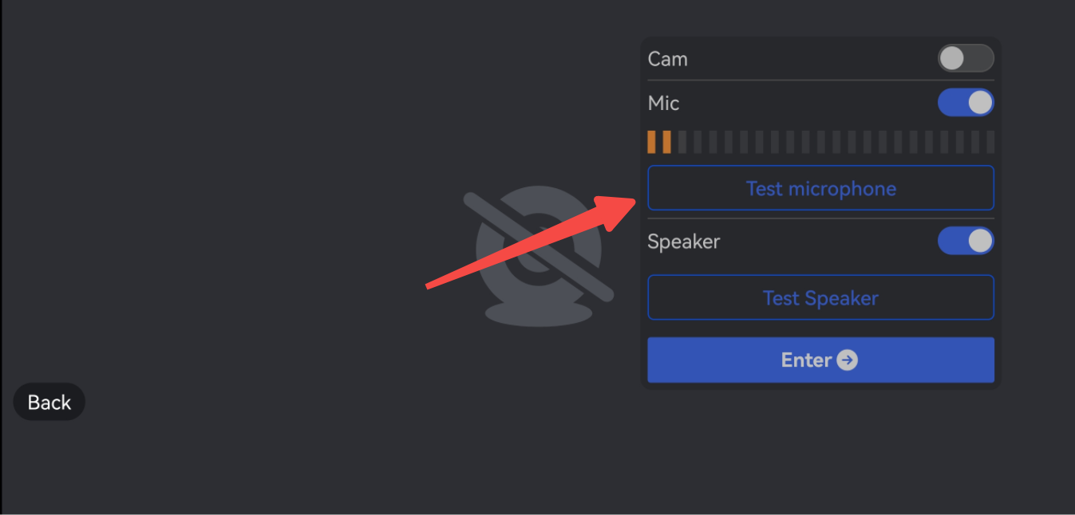Click the Test microphone button
This screenshot has height=515, width=1075.
(x=820, y=188)
